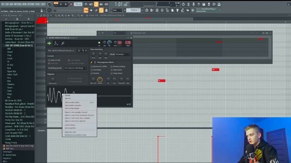
Task: Expand the TITAN folder in the browser
Action: coord(8,139)
